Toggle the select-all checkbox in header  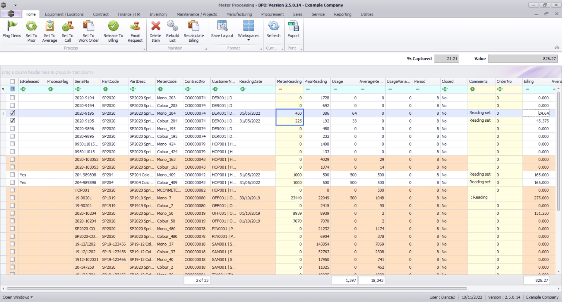pos(12,82)
